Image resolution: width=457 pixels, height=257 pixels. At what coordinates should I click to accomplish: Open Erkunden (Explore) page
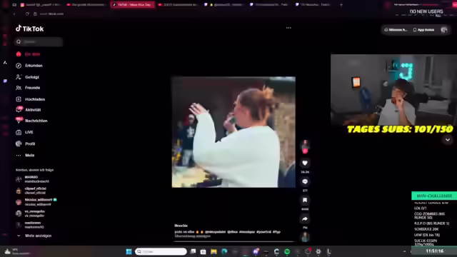(29, 66)
